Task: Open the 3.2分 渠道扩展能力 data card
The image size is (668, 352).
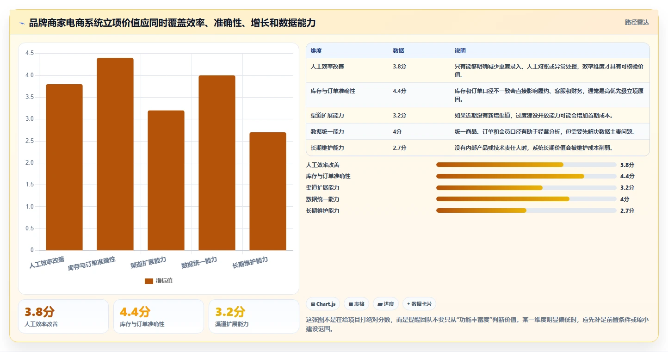Action: pyautogui.click(x=254, y=316)
